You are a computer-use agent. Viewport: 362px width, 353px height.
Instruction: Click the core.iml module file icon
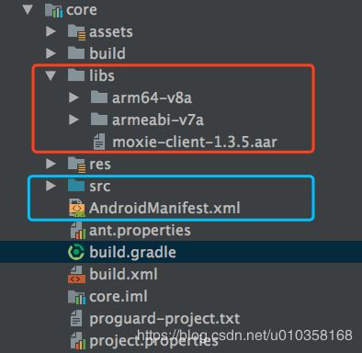pyautogui.click(x=76, y=297)
